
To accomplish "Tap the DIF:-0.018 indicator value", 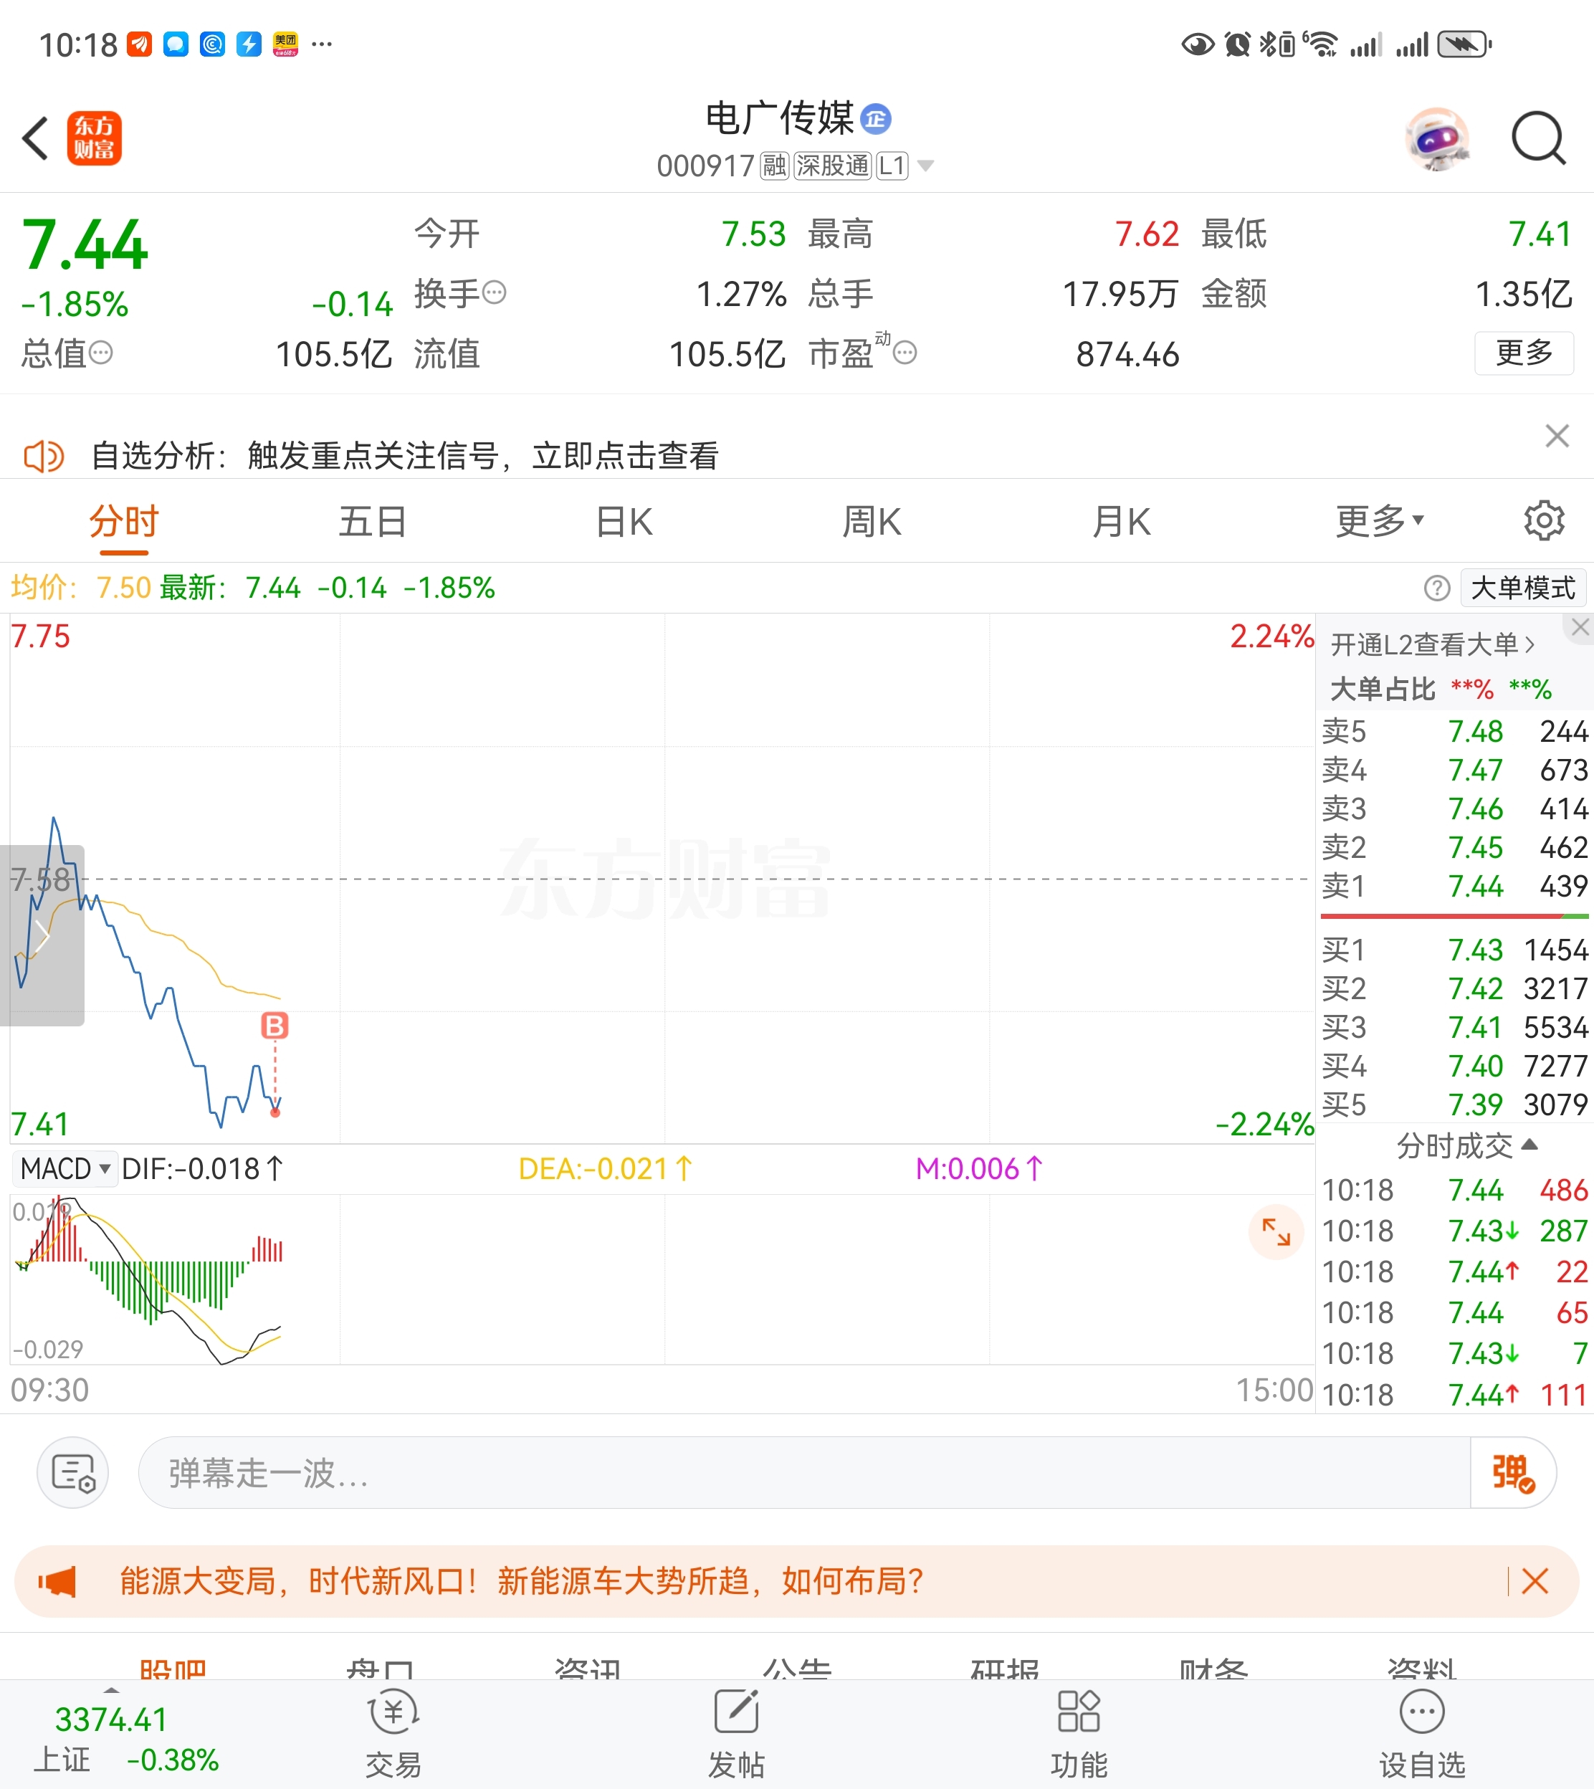I will pyautogui.click(x=202, y=1168).
